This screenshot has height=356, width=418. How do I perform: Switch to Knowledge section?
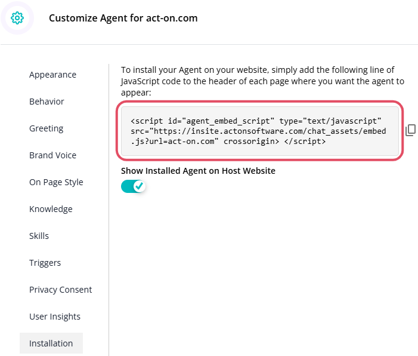[x=51, y=209]
